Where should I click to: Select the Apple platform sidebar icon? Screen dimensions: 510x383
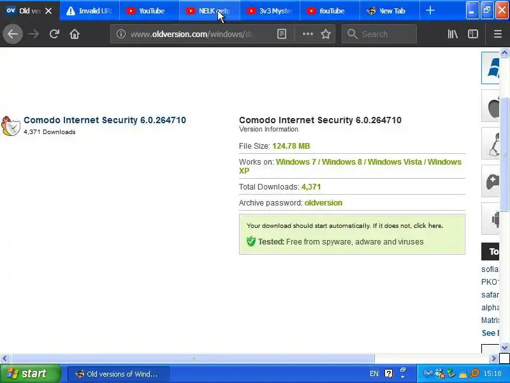coord(490,106)
